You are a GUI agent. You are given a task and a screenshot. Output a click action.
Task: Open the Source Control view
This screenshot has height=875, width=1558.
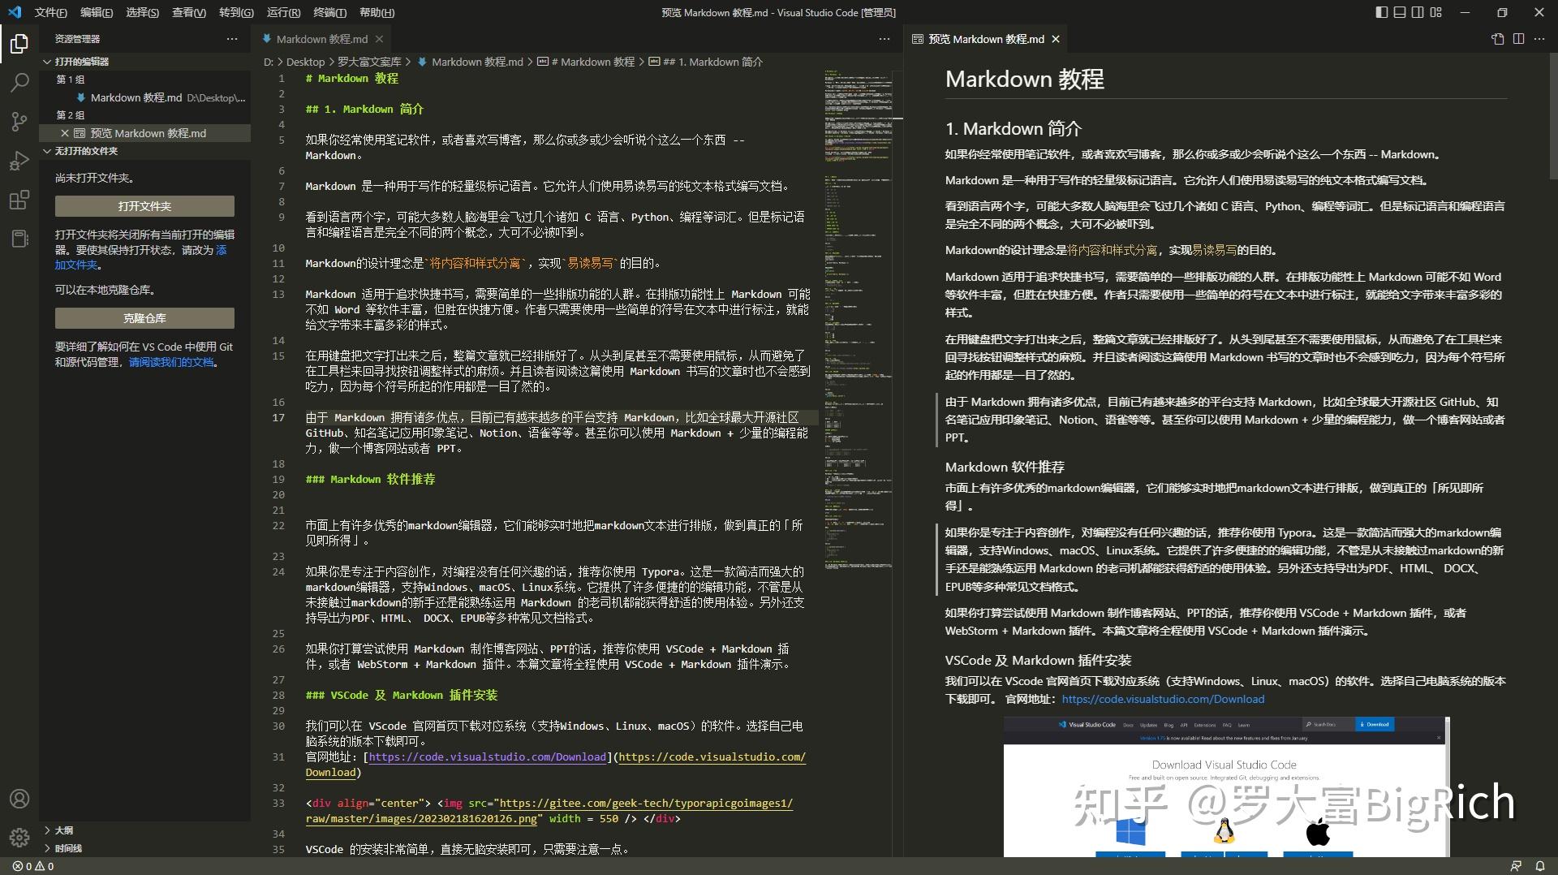point(19,122)
